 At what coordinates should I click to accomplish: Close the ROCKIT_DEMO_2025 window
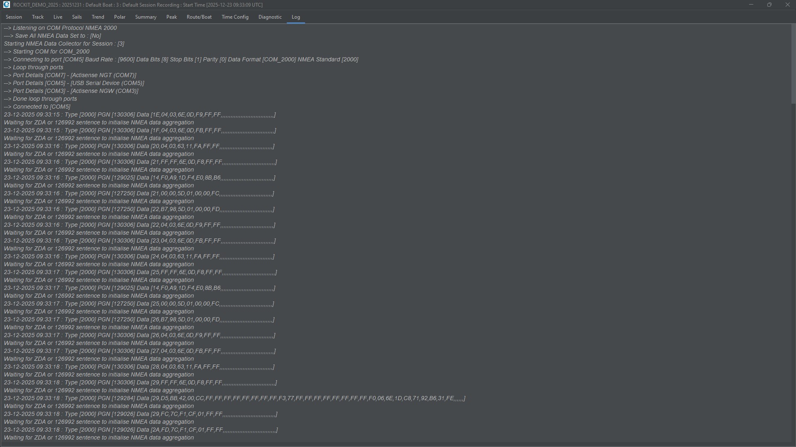pyautogui.click(x=787, y=5)
